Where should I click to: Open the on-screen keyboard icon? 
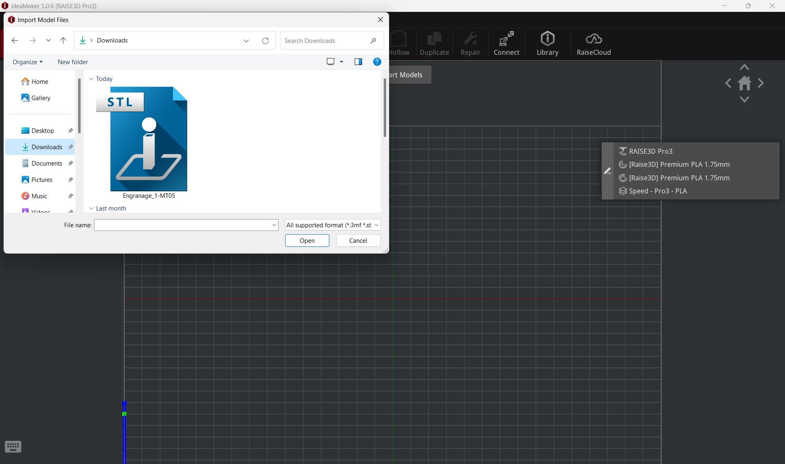click(13, 446)
